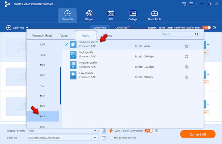This screenshot has width=222, height=144.
Task: Click the Convert All button
Action: click(198, 134)
